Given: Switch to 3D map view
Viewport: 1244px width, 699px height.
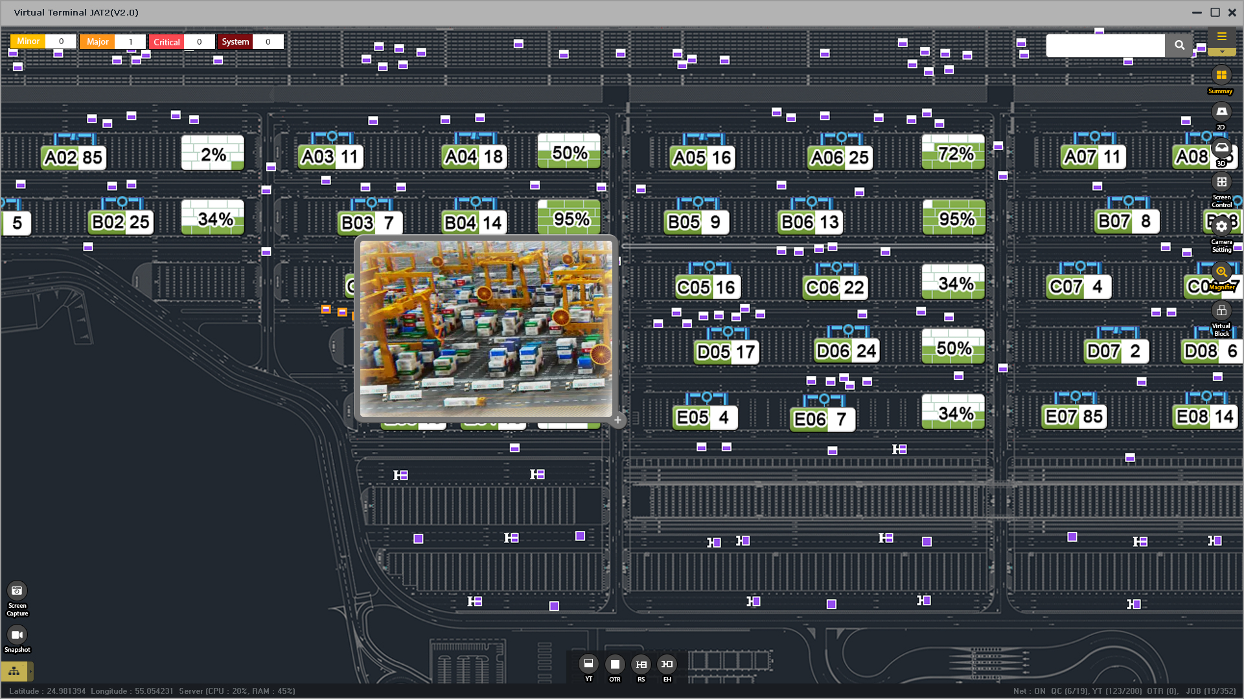Looking at the screenshot, I should click(1221, 148).
